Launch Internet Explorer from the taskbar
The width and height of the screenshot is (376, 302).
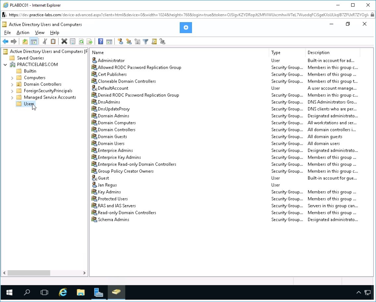[63, 292]
